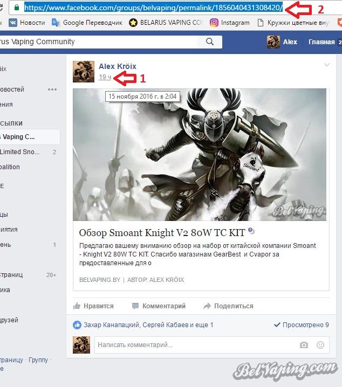
Task: Open the Google Переводчик bookmark
Action: click(87, 23)
